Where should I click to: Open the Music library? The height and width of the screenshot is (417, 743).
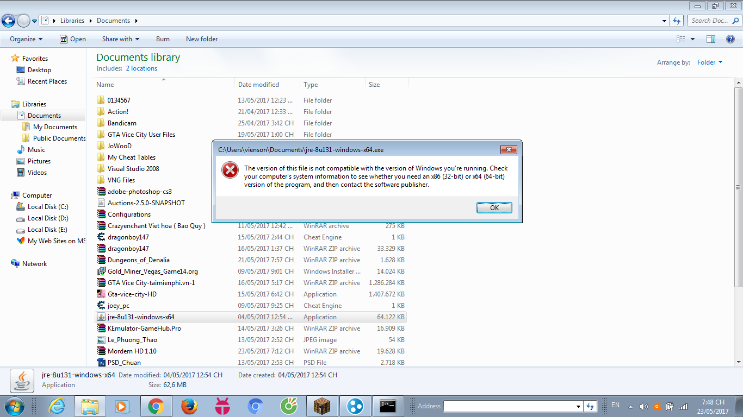point(36,150)
